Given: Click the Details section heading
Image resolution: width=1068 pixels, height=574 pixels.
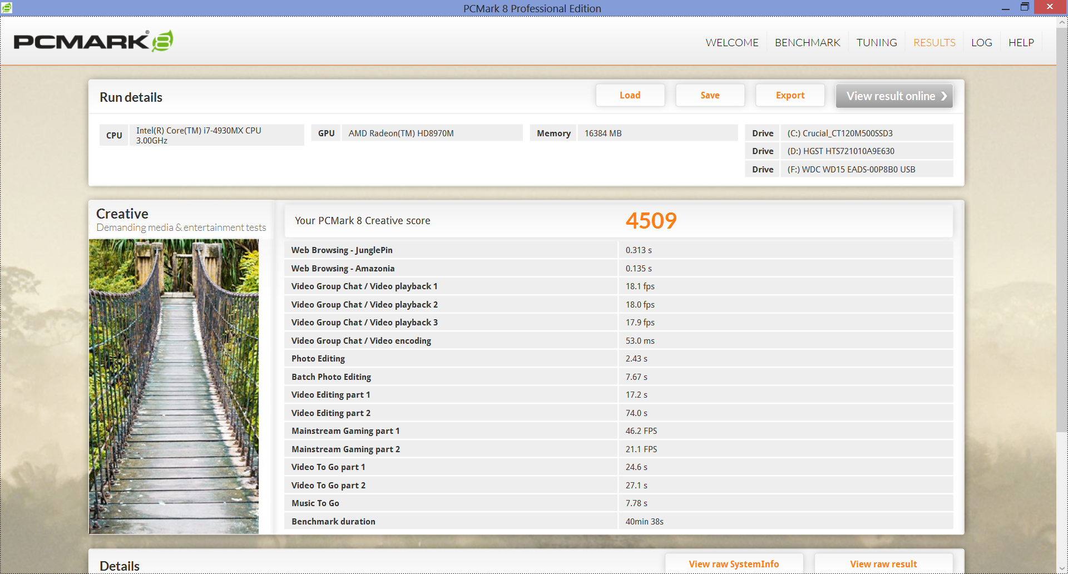Looking at the screenshot, I should [120, 566].
